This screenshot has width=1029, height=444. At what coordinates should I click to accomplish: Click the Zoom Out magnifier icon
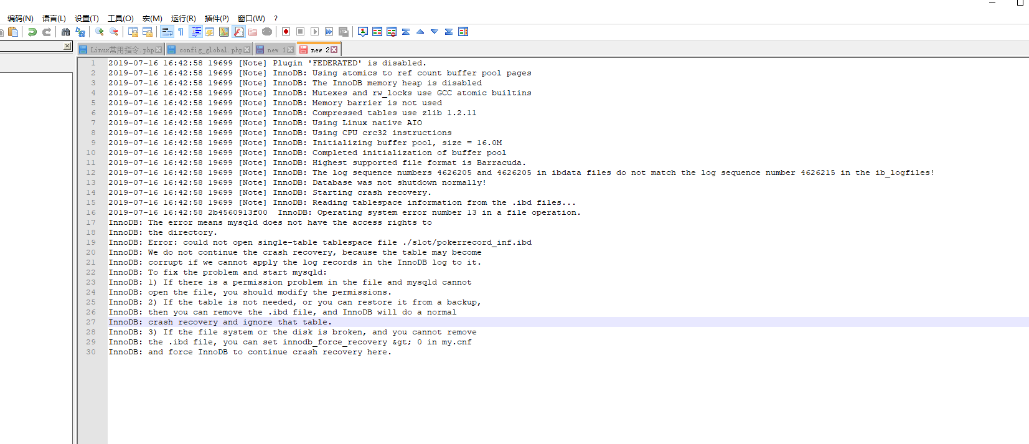[x=114, y=32]
